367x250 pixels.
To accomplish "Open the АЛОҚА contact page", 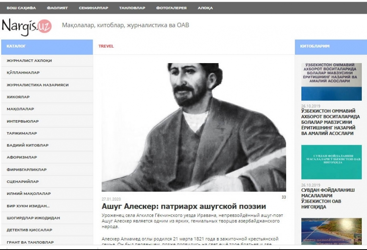I will 205,8.
